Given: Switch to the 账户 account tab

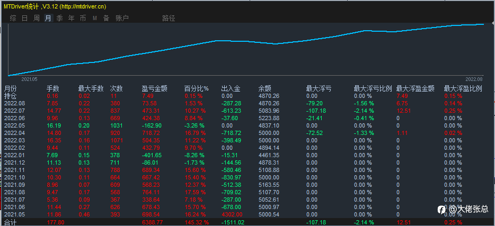Looking at the screenshot, I should pyautogui.click(x=122, y=19).
